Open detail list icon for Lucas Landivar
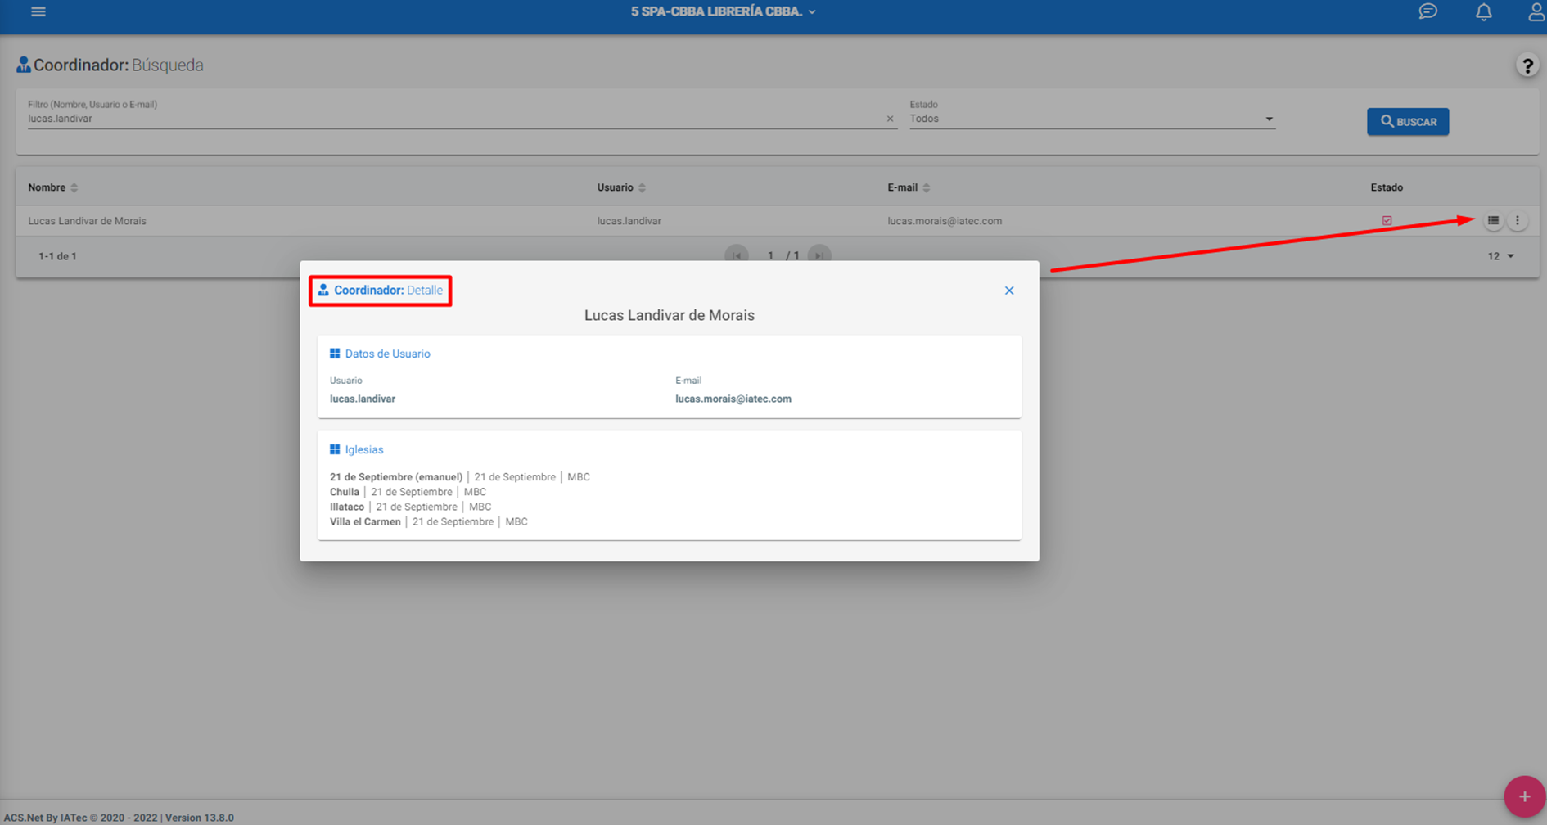 [1493, 221]
